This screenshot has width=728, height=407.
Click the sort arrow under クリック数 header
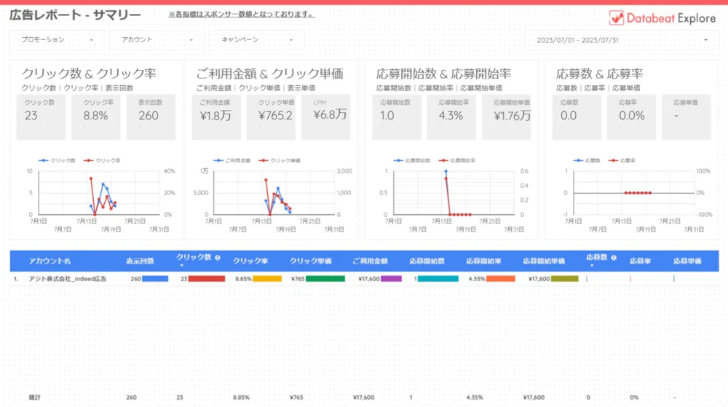[x=181, y=266]
